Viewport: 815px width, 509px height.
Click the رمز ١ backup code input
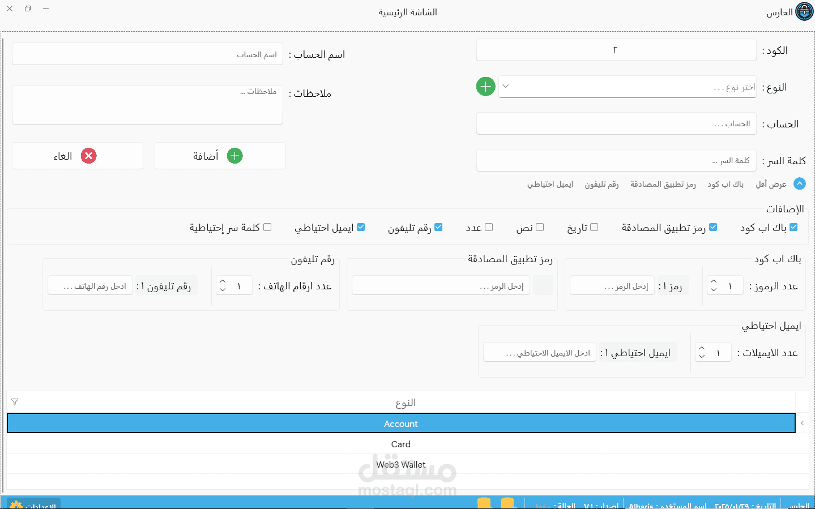612,285
